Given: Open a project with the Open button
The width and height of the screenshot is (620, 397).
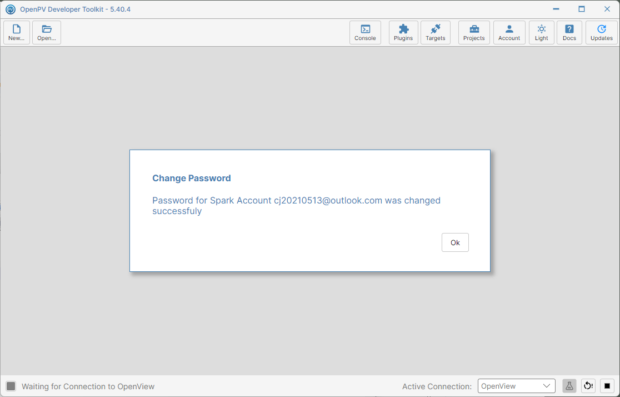Looking at the screenshot, I should tap(47, 32).
